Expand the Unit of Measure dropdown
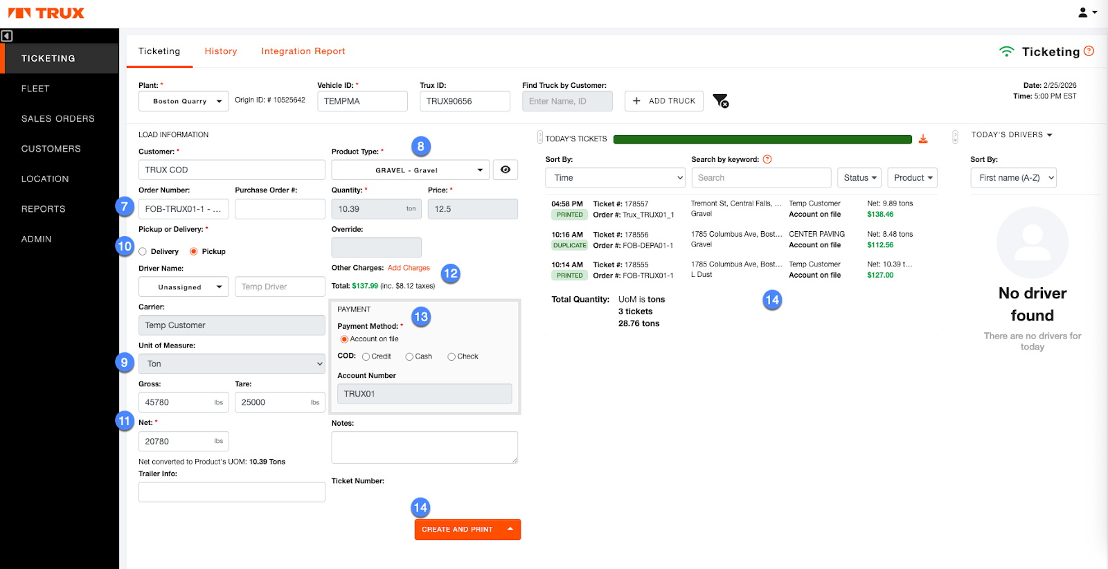 pos(231,364)
